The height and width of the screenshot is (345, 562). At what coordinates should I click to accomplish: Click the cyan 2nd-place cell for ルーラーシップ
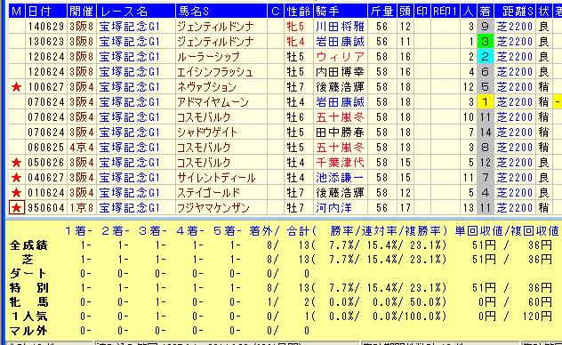(486, 57)
